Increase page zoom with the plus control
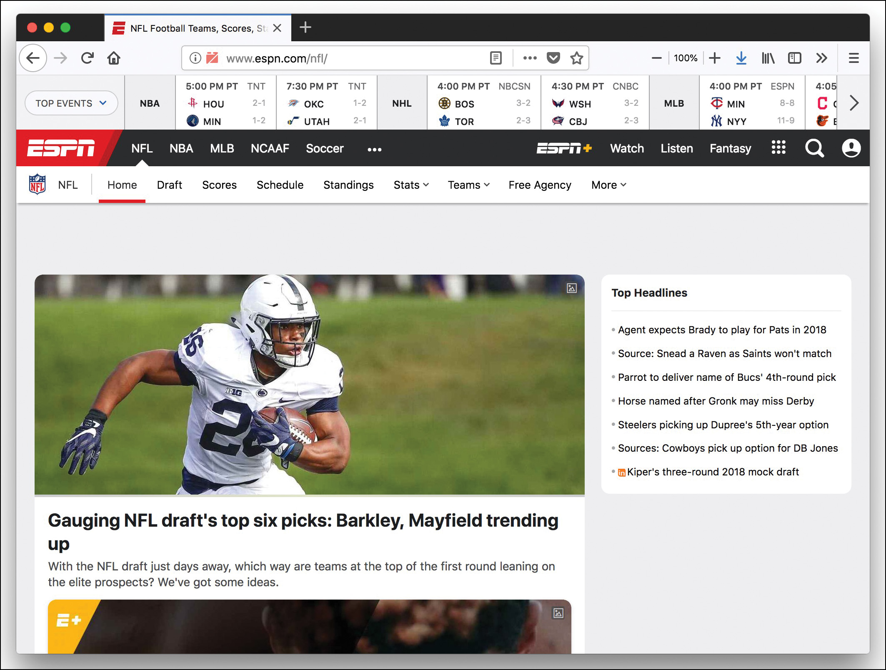The image size is (886, 670). (x=714, y=58)
